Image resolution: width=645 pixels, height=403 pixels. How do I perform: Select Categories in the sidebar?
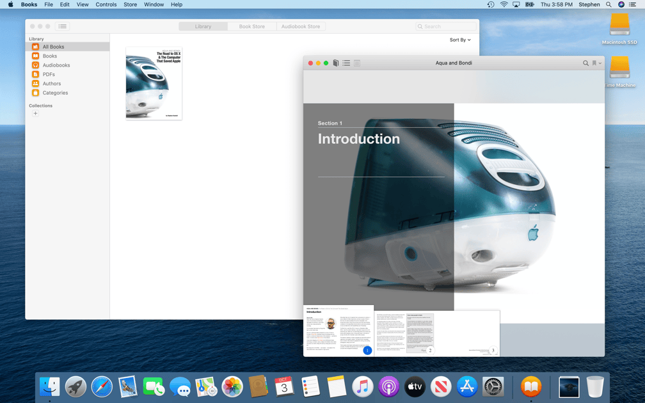coord(67,93)
